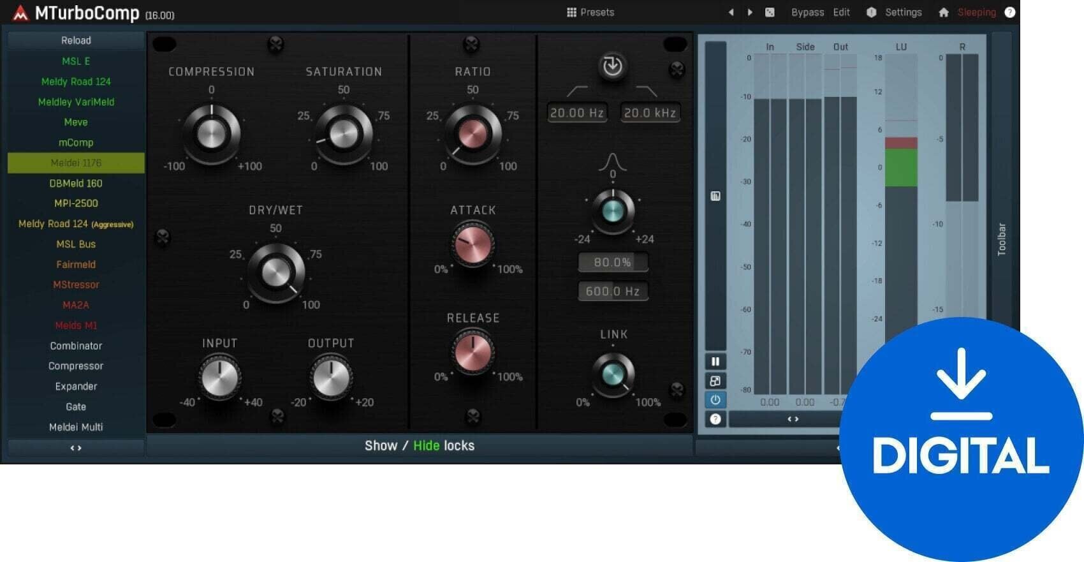
Task: Click the 20.00 Hz high-pass field
Action: point(577,113)
